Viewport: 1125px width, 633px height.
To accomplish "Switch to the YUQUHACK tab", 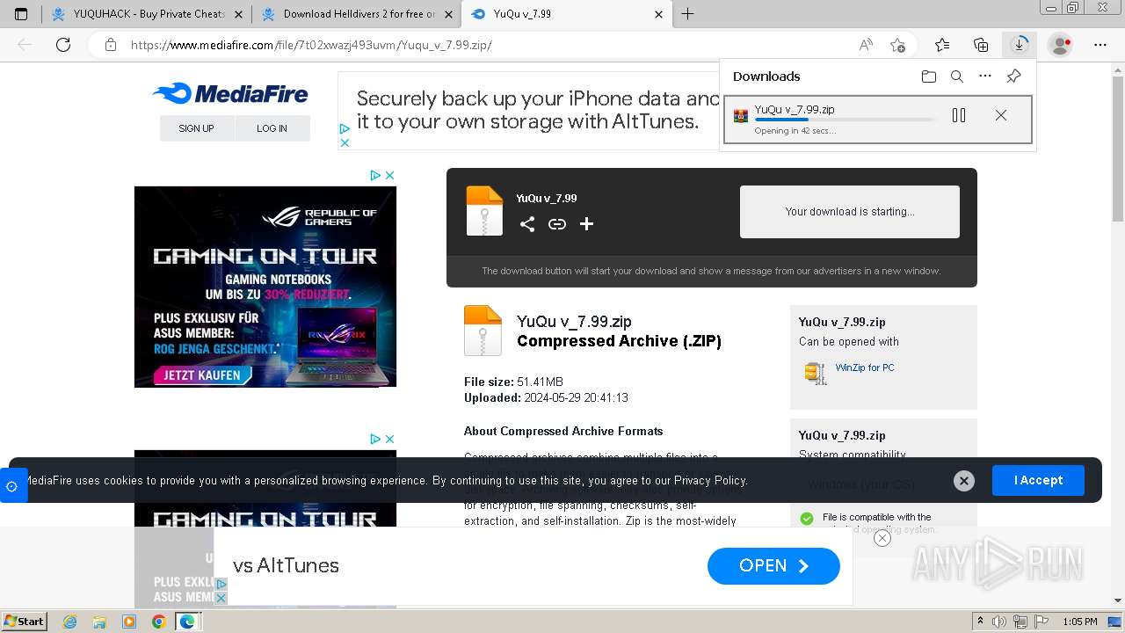I will pyautogui.click(x=139, y=14).
